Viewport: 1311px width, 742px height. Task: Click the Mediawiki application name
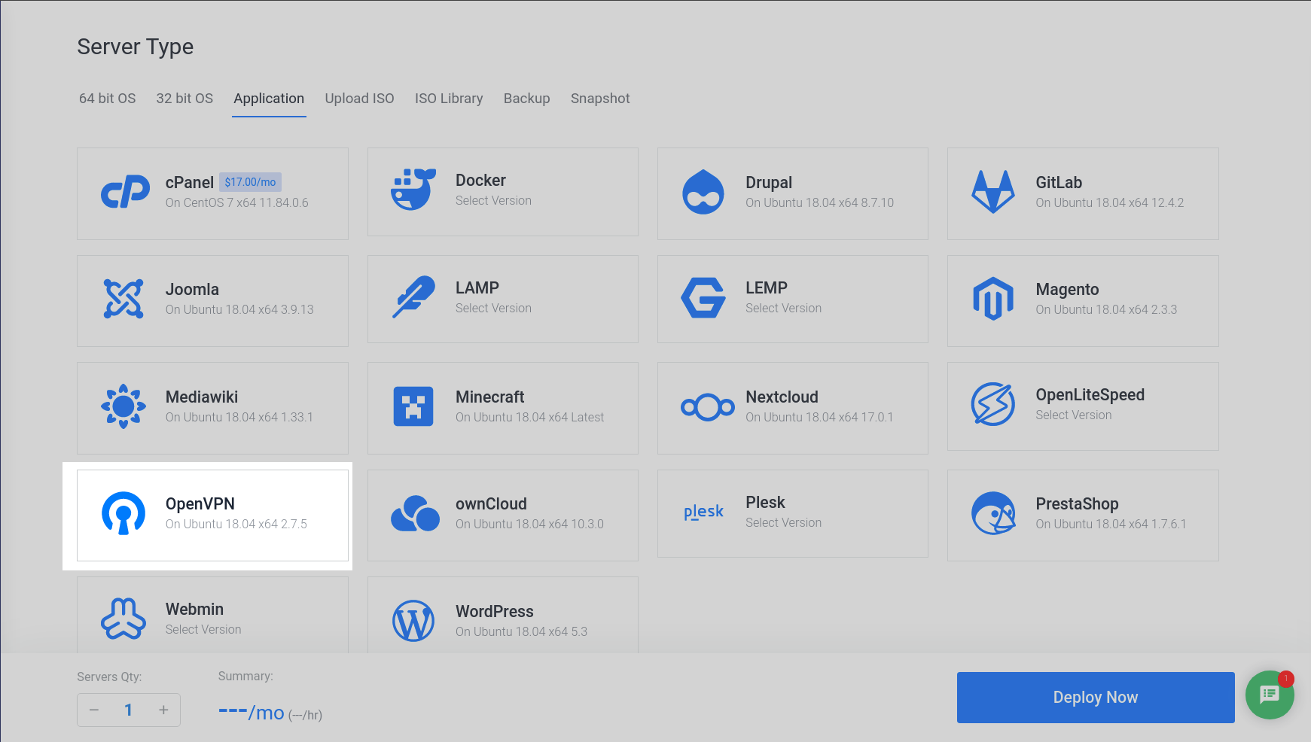click(x=202, y=397)
